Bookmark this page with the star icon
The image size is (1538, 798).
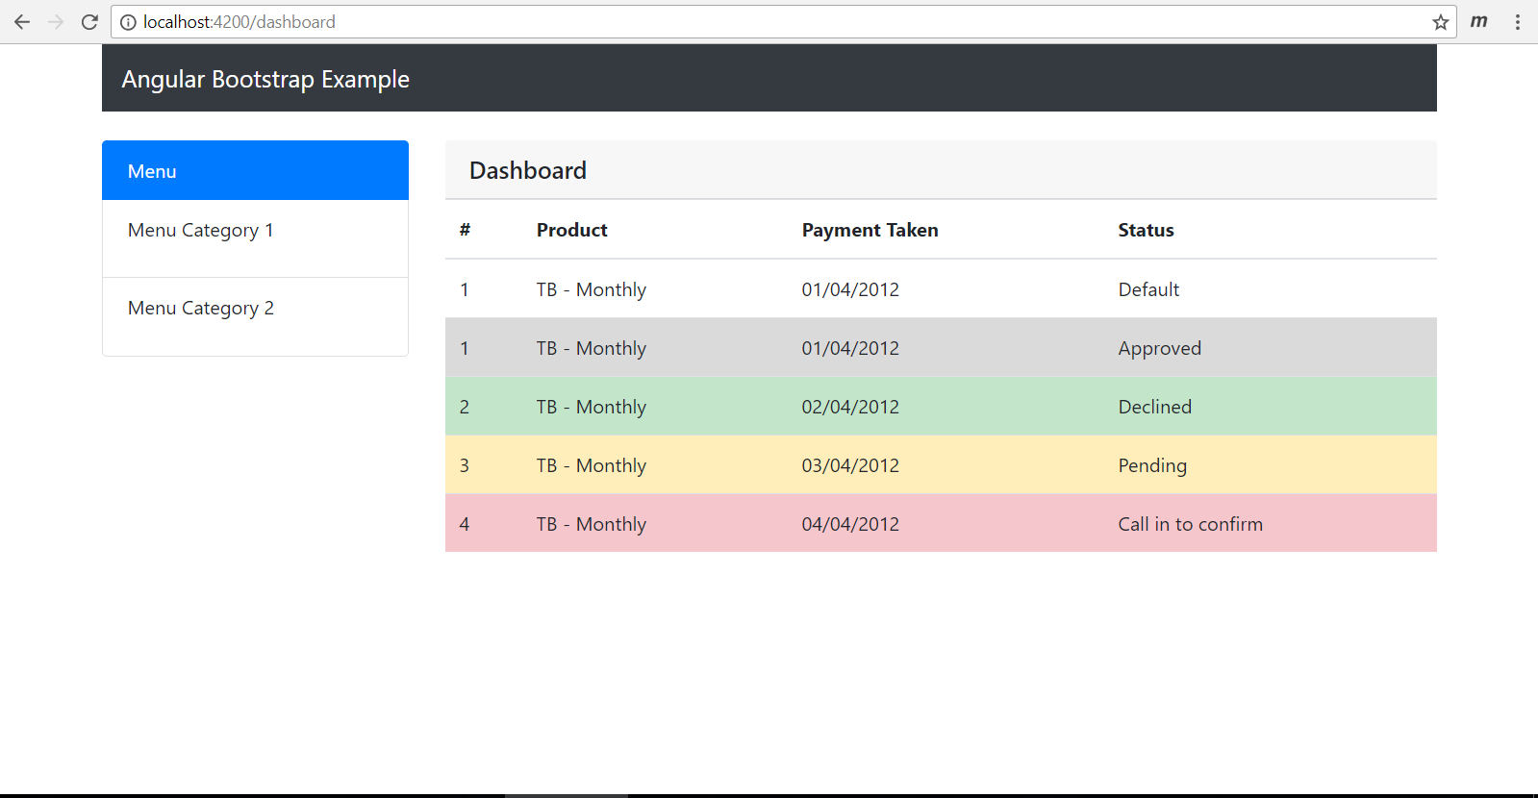(1440, 22)
